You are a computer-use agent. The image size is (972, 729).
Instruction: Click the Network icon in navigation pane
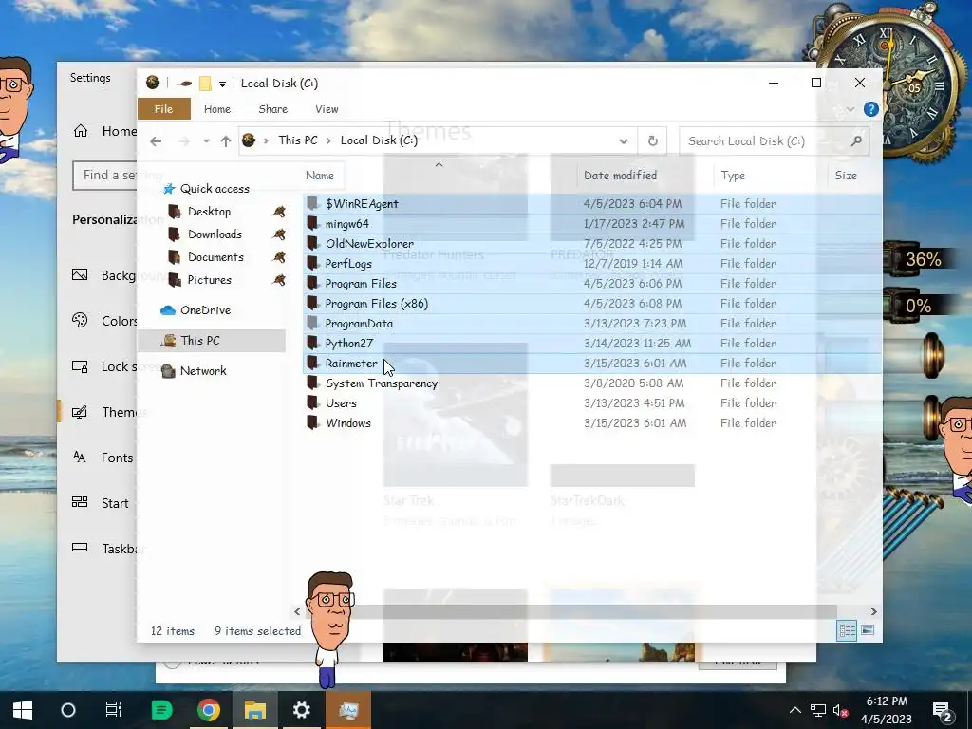point(168,371)
